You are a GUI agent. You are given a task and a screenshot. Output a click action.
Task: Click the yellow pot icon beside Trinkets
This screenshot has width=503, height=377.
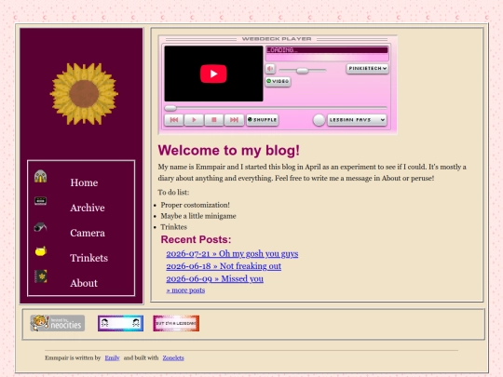click(x=41, y=251)
